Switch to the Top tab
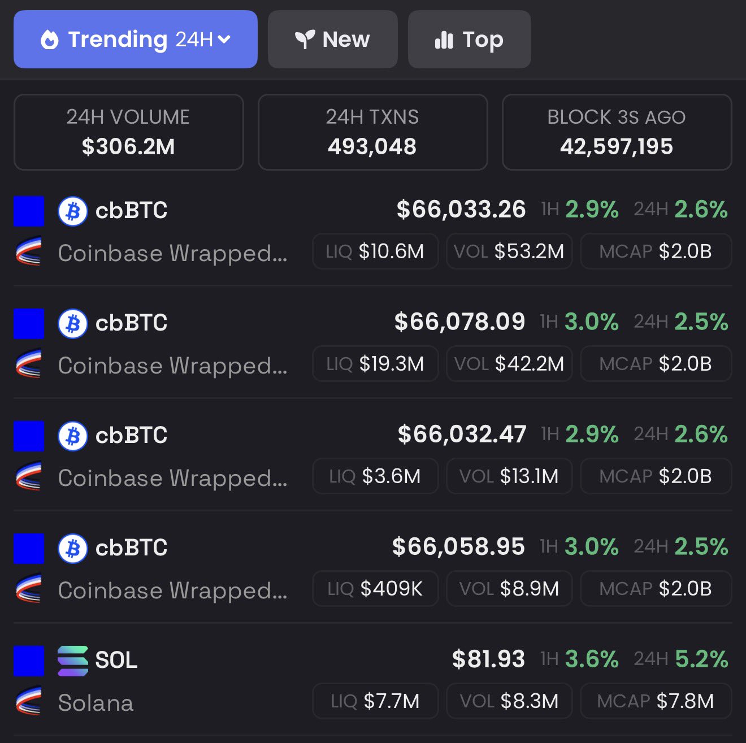 tap(469, 40)
